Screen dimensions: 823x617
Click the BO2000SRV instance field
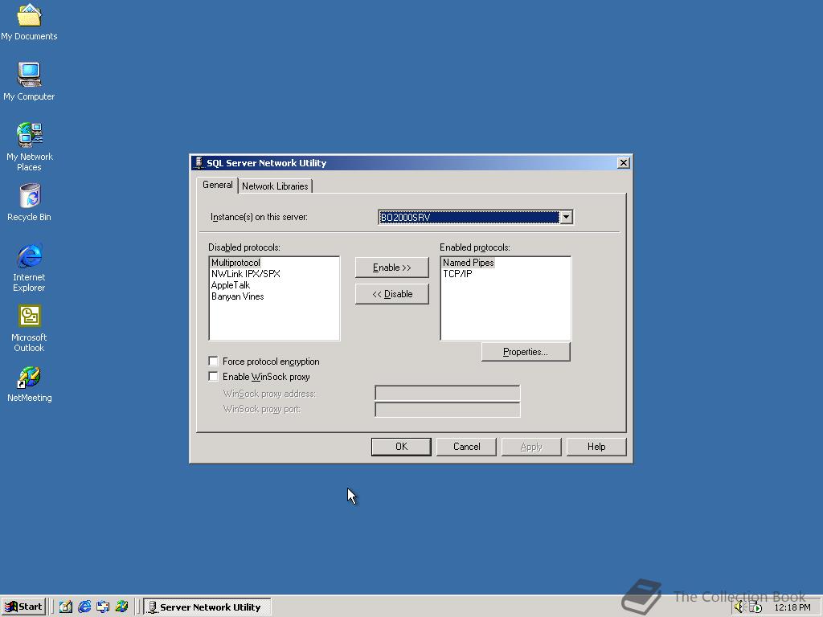coord(469,217)
